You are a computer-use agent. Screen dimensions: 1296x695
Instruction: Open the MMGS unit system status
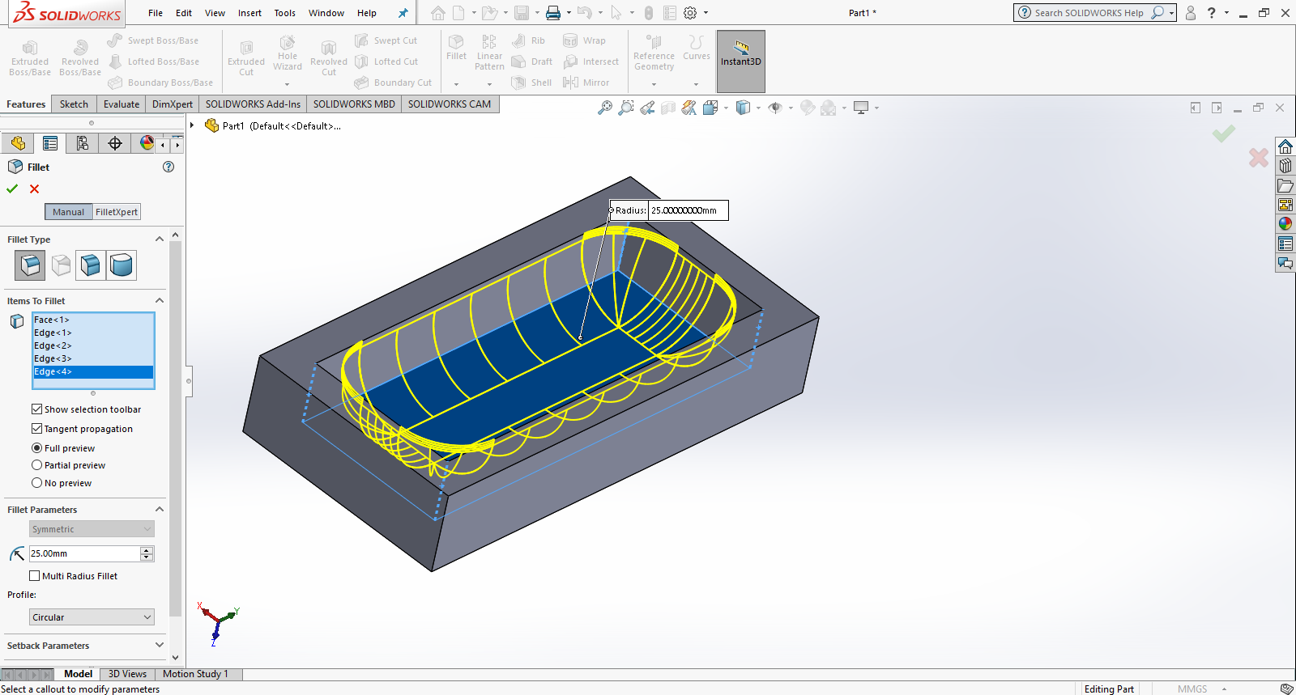tap(1192, 689)
